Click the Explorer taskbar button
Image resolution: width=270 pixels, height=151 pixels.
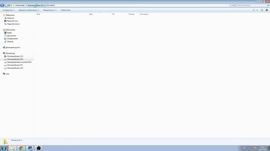click(12, 148)
